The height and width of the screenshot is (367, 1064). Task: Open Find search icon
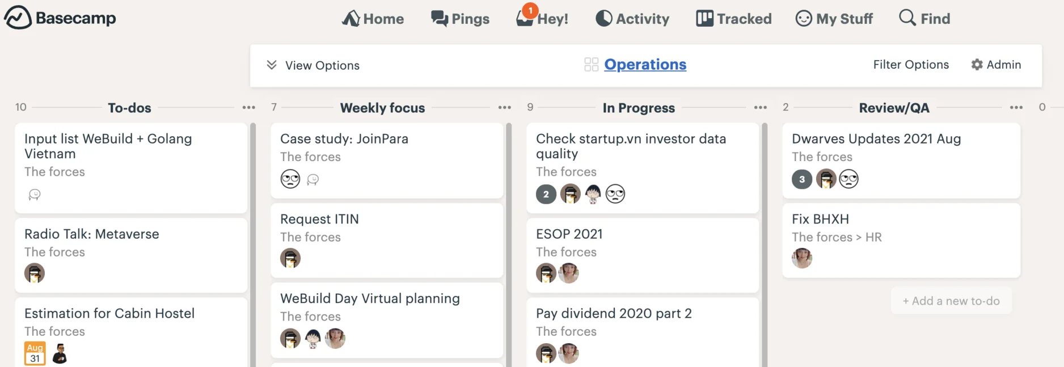[907, 18]
